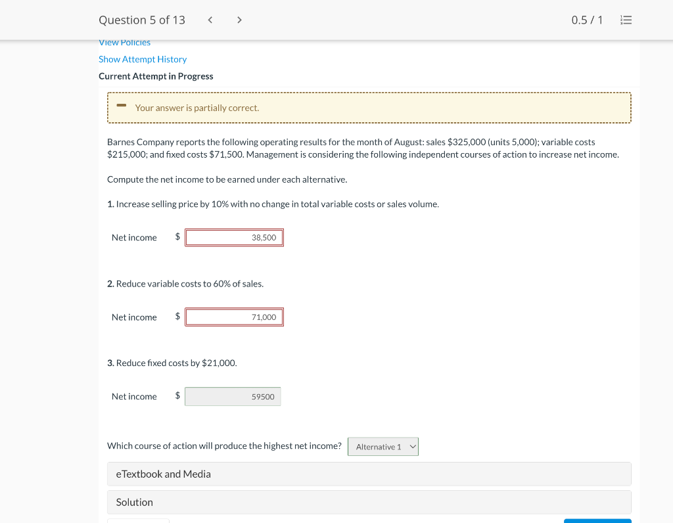Image resolution: width=673 pixels, height=523 pixels.
Task: Click net income field showing 59500
Action: pos(233,396)
